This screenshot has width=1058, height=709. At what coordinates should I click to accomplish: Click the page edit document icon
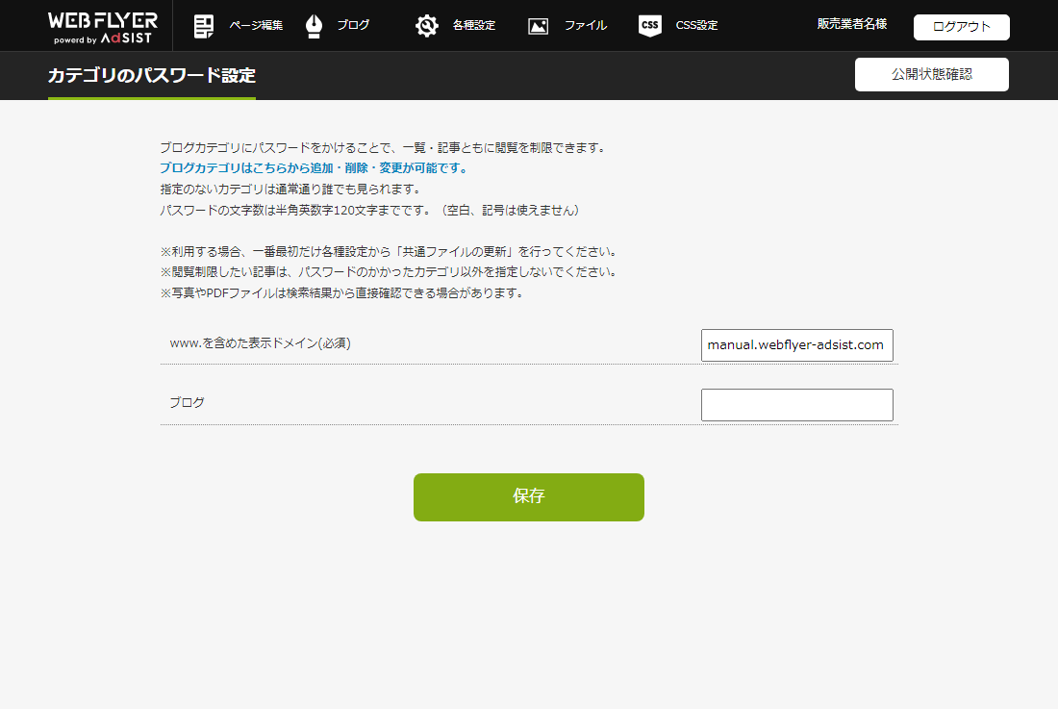(x=204, y=26)
